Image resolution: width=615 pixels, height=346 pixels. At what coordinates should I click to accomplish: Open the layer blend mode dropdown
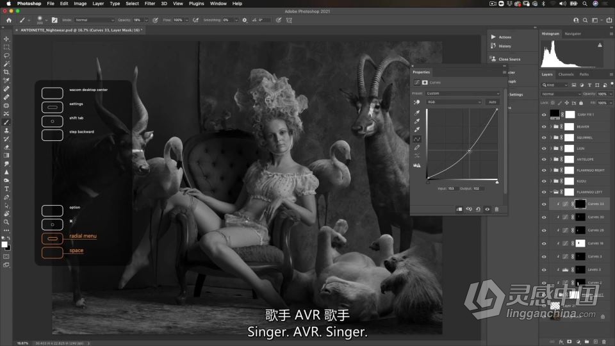pyautogui.click(x=561, y=94)
